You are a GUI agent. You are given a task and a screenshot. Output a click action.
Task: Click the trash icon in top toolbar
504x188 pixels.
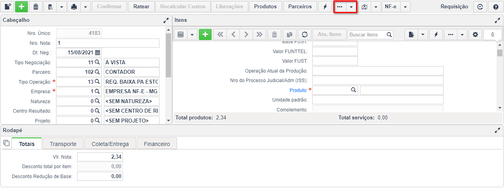tap(36, 7)
